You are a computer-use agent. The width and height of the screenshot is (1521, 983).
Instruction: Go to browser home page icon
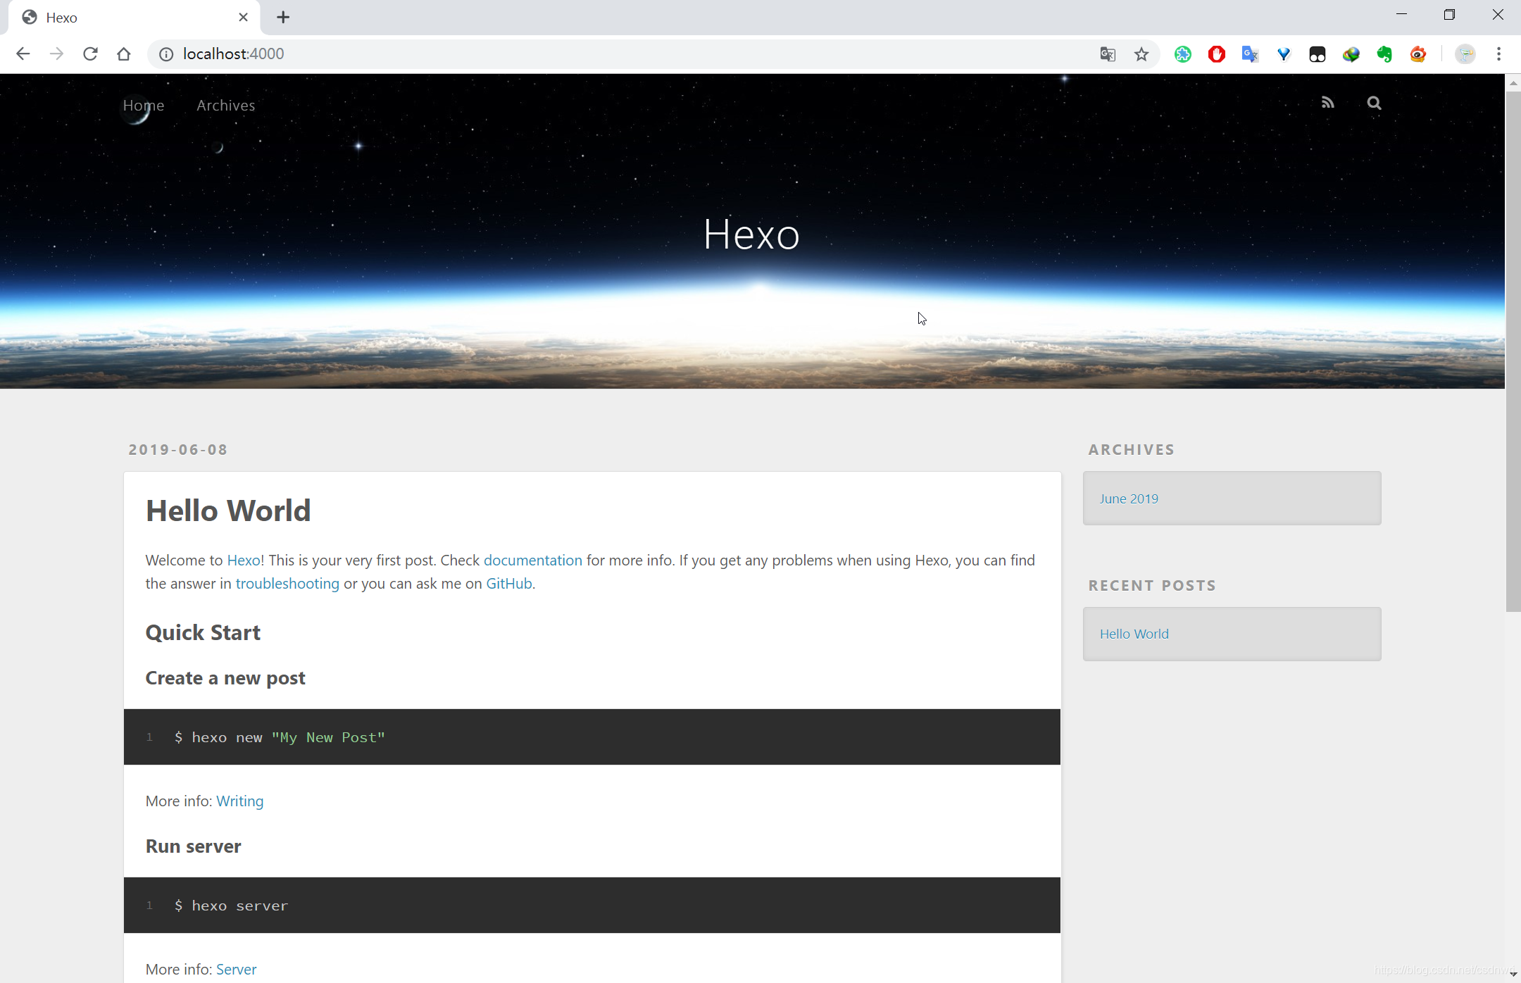point(124,54)
